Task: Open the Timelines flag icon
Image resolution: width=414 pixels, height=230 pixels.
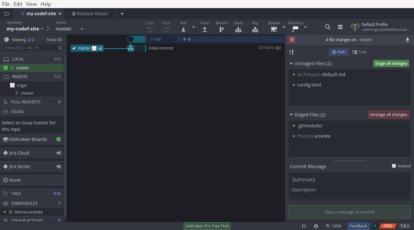Action: pos(295,29)
